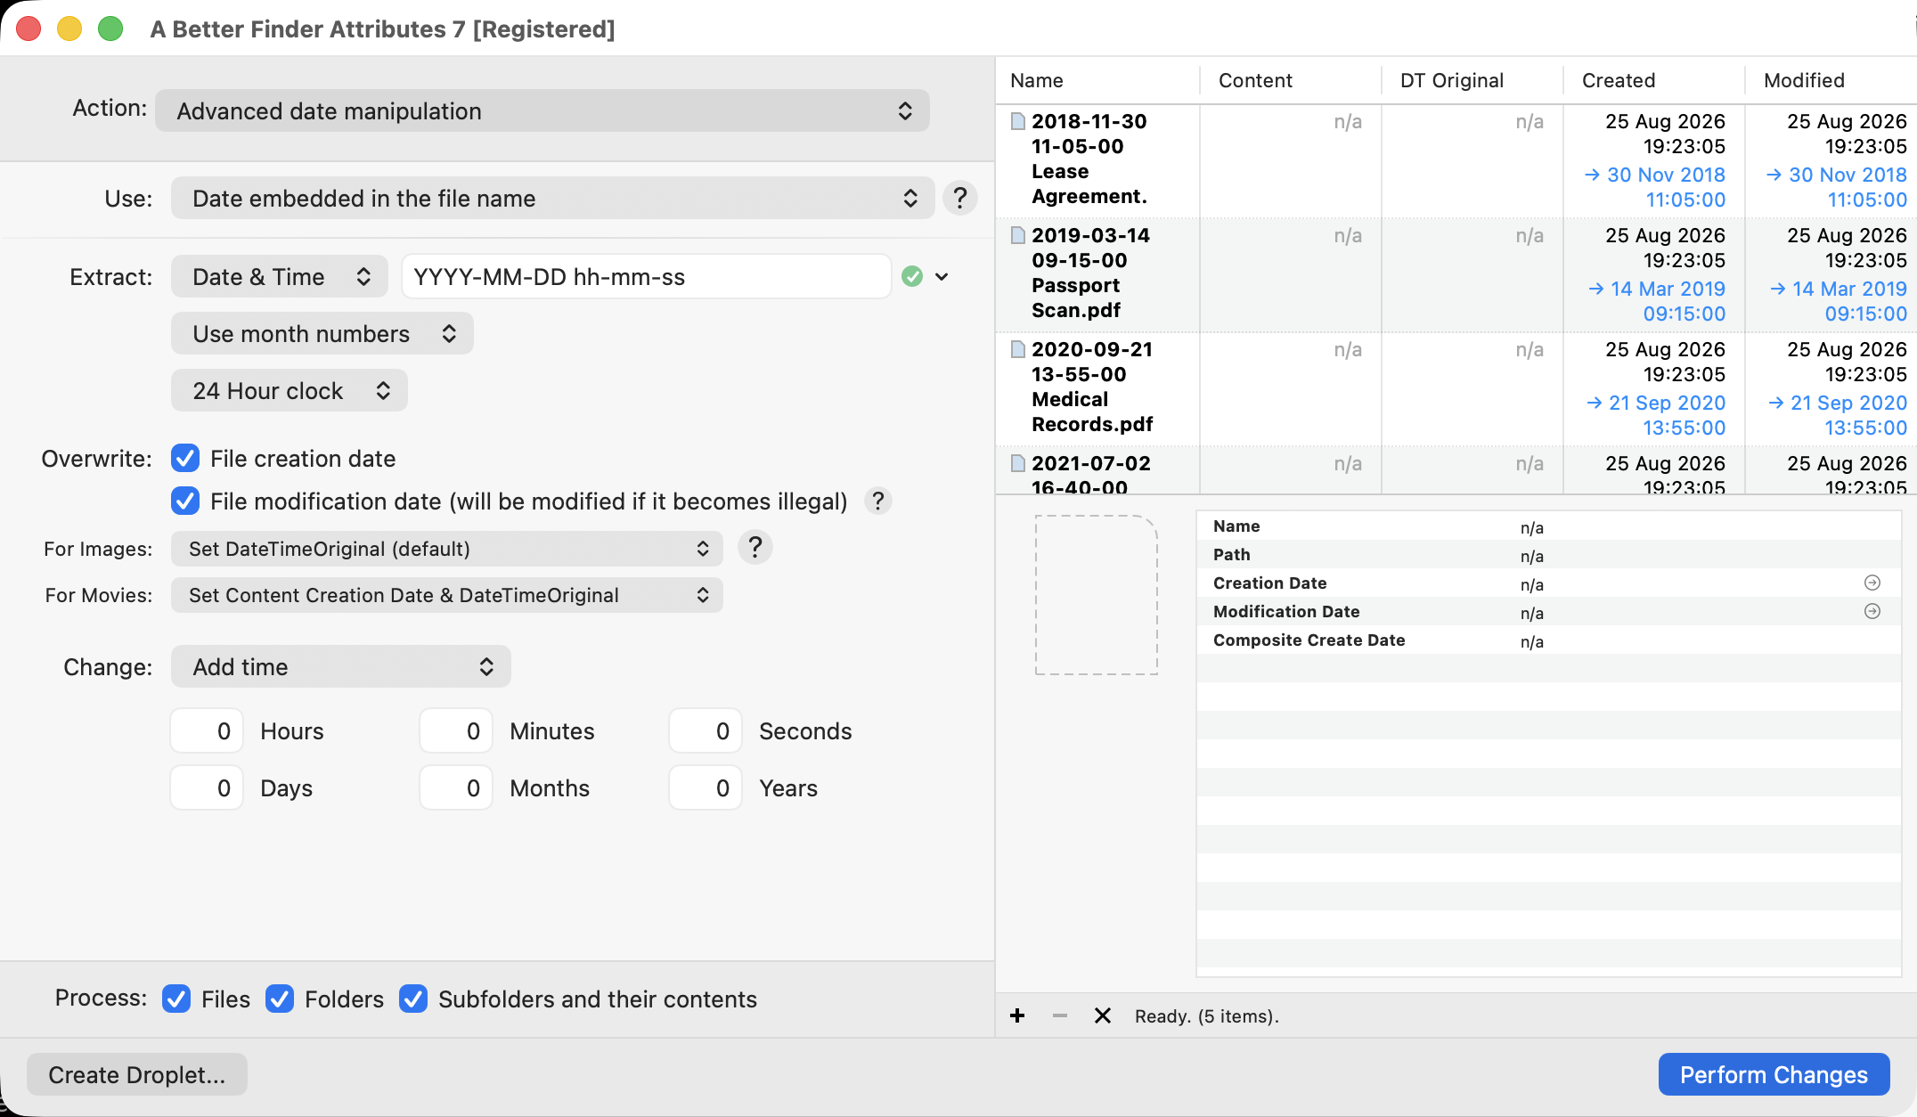Screen dimensions: 1917x1117
Task: Click the Created column header
Action: pos(1654,80)
